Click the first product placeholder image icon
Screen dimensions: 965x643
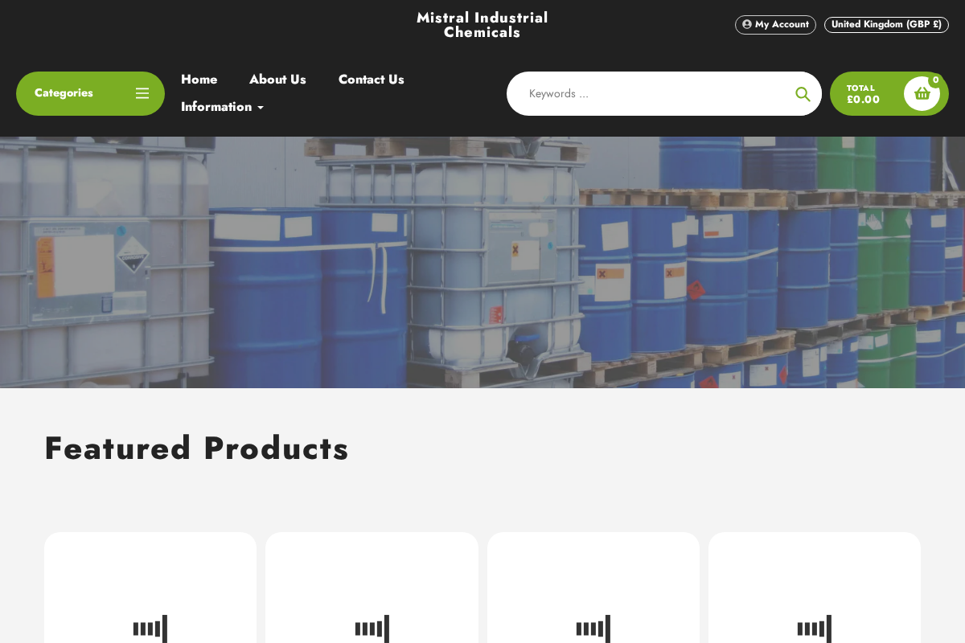(150, 629)
